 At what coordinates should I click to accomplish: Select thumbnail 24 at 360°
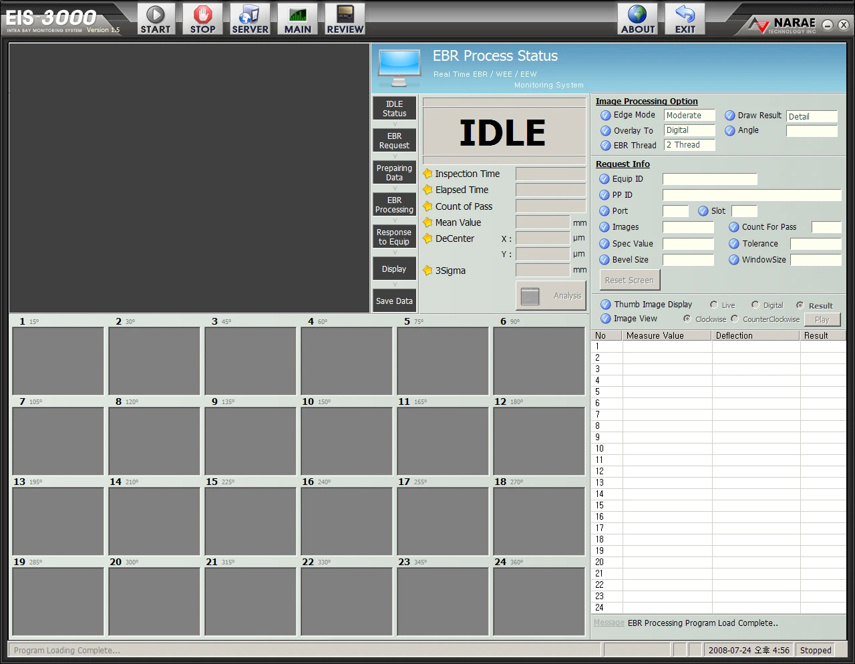point(539,601)
